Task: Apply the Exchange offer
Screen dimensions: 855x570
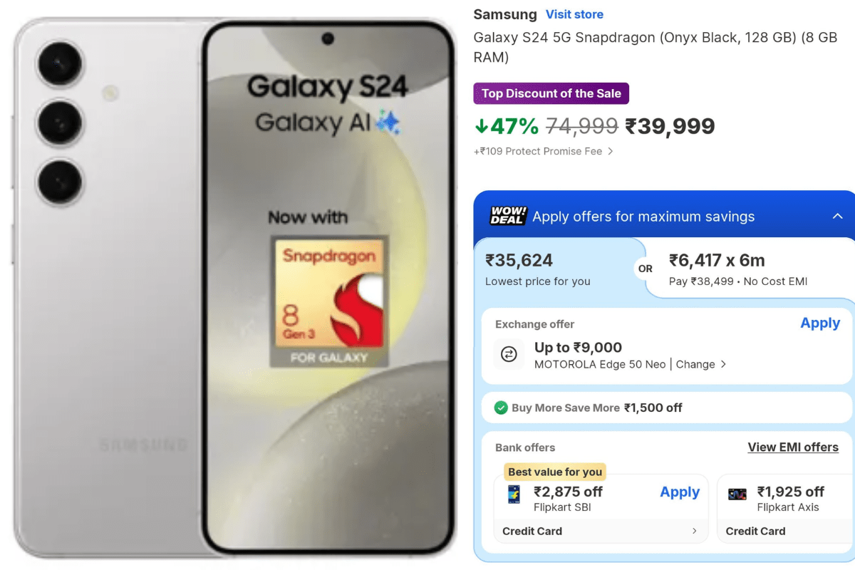Action: [820, 323]
